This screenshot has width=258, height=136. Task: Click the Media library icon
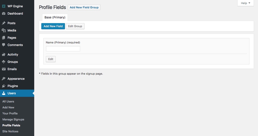4,30
